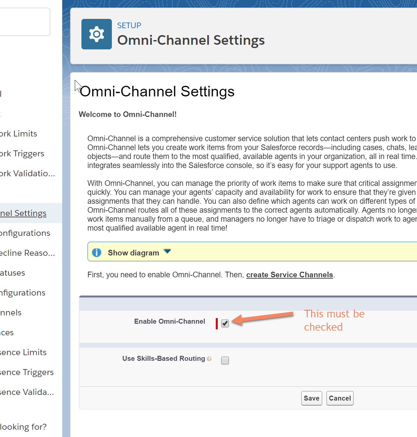Screen dimensions: 417x437
Task: Uncheck the Enable Omni-Channel checkbox
Action: click(x=225, y=323)
